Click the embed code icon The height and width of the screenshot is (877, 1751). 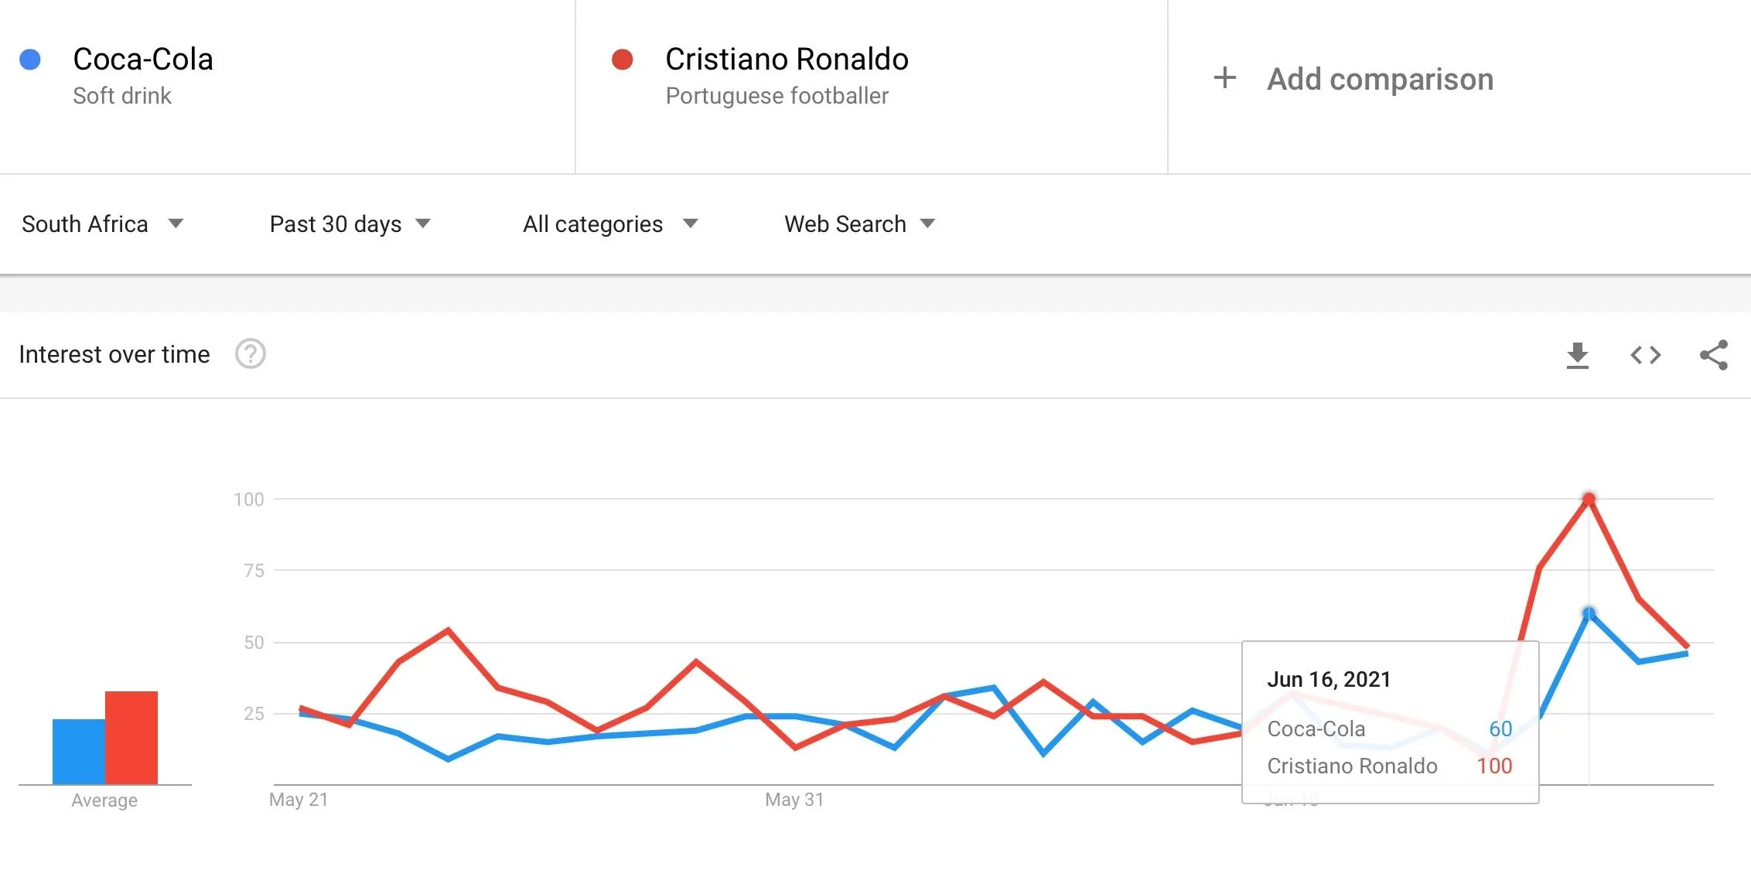click(x=1645, y=355)
